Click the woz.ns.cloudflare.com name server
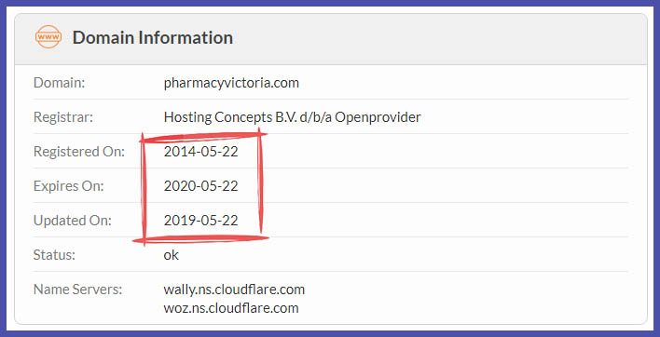This screenshot has width=660, height=337. 231,307
